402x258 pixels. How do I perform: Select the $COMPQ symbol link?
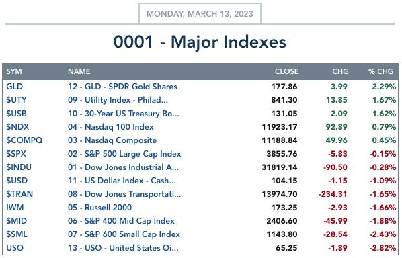pos(24,140)
